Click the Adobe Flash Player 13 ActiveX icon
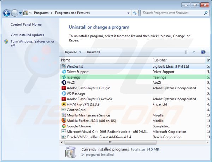Viewport: 212px width, 162px height. (64, 99)
